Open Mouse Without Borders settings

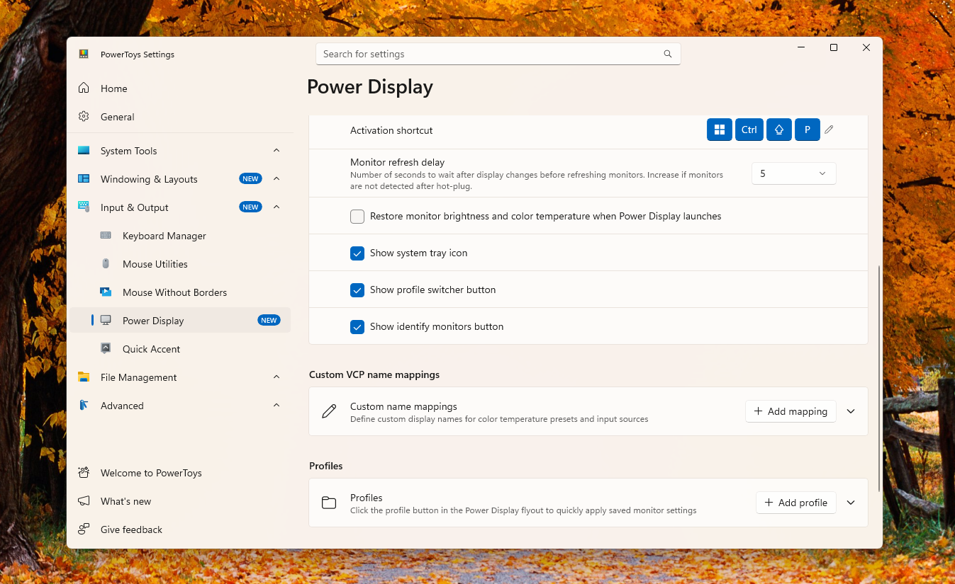pyautogui.click(x=180, y=292)
